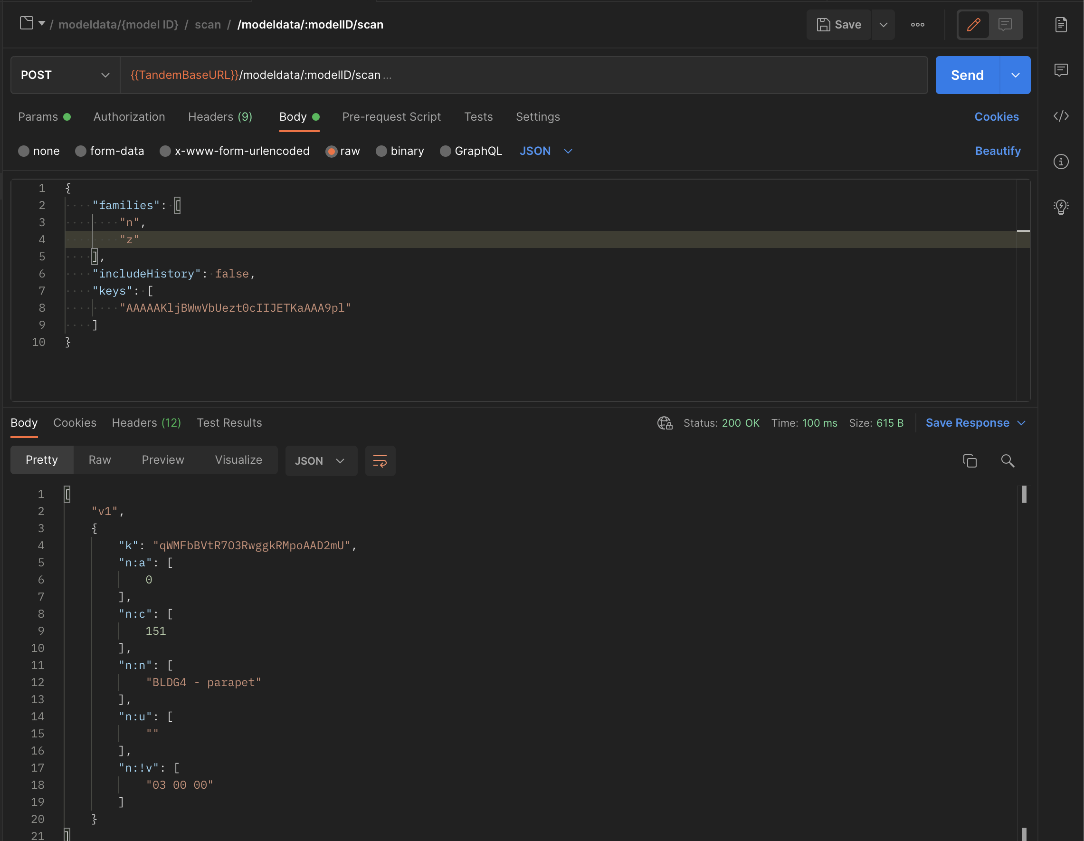Expand the breadcrumb folder dropdown triangle
The width and height of the screenshot is (1084, 841).
click(42, 23)
